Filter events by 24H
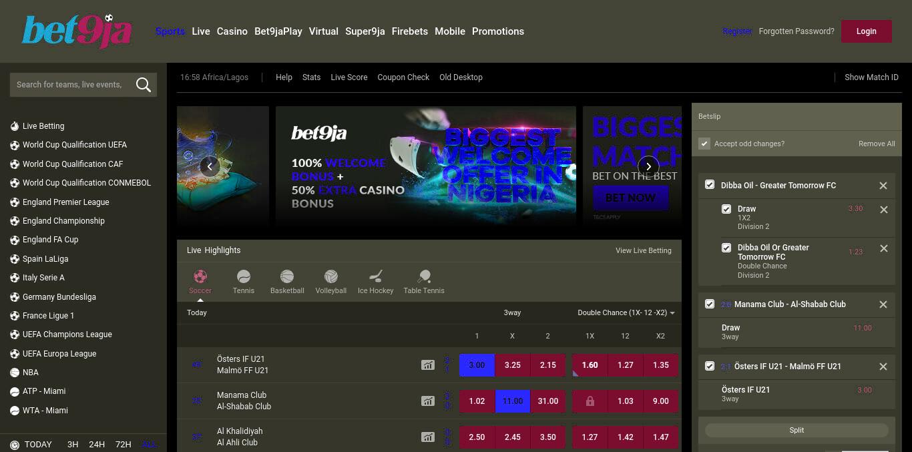 [x=97, y=445]
